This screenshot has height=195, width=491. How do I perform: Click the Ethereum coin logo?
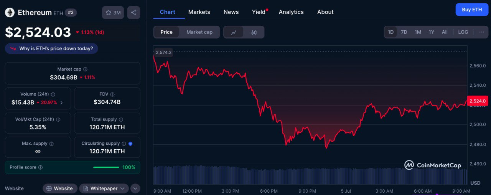[10, 13]
